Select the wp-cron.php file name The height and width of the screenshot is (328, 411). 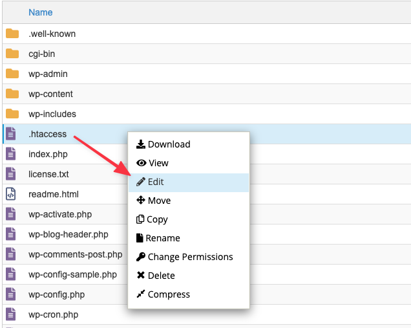pos(53,315)
